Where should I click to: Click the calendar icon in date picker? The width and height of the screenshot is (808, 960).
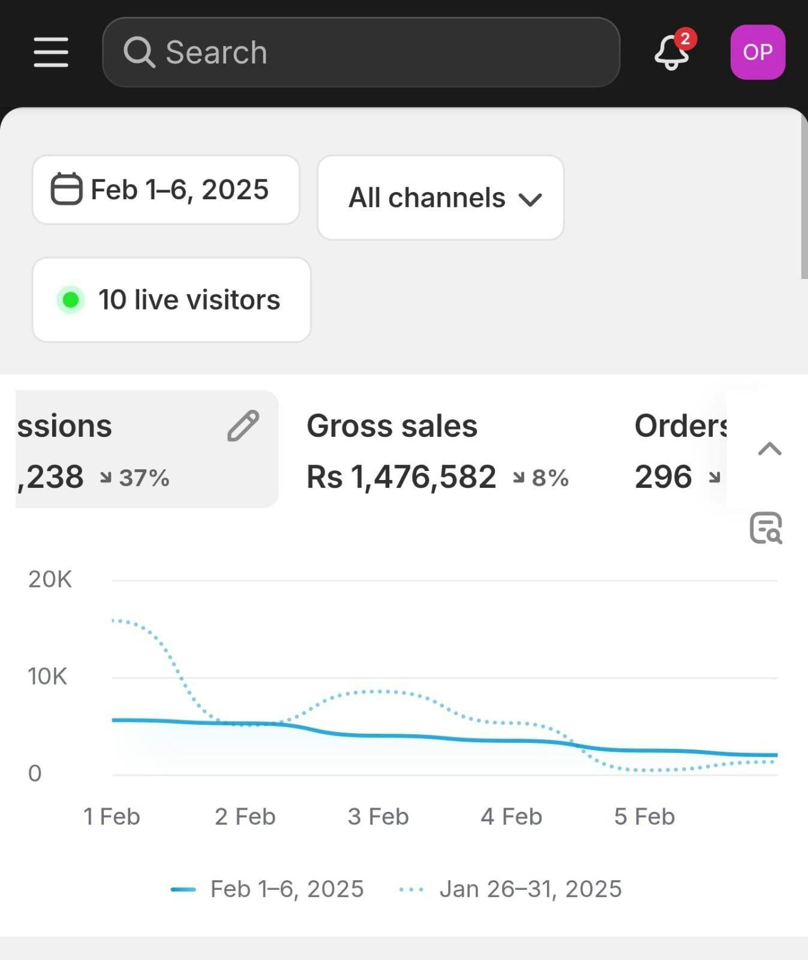click(x=66, y=189)
